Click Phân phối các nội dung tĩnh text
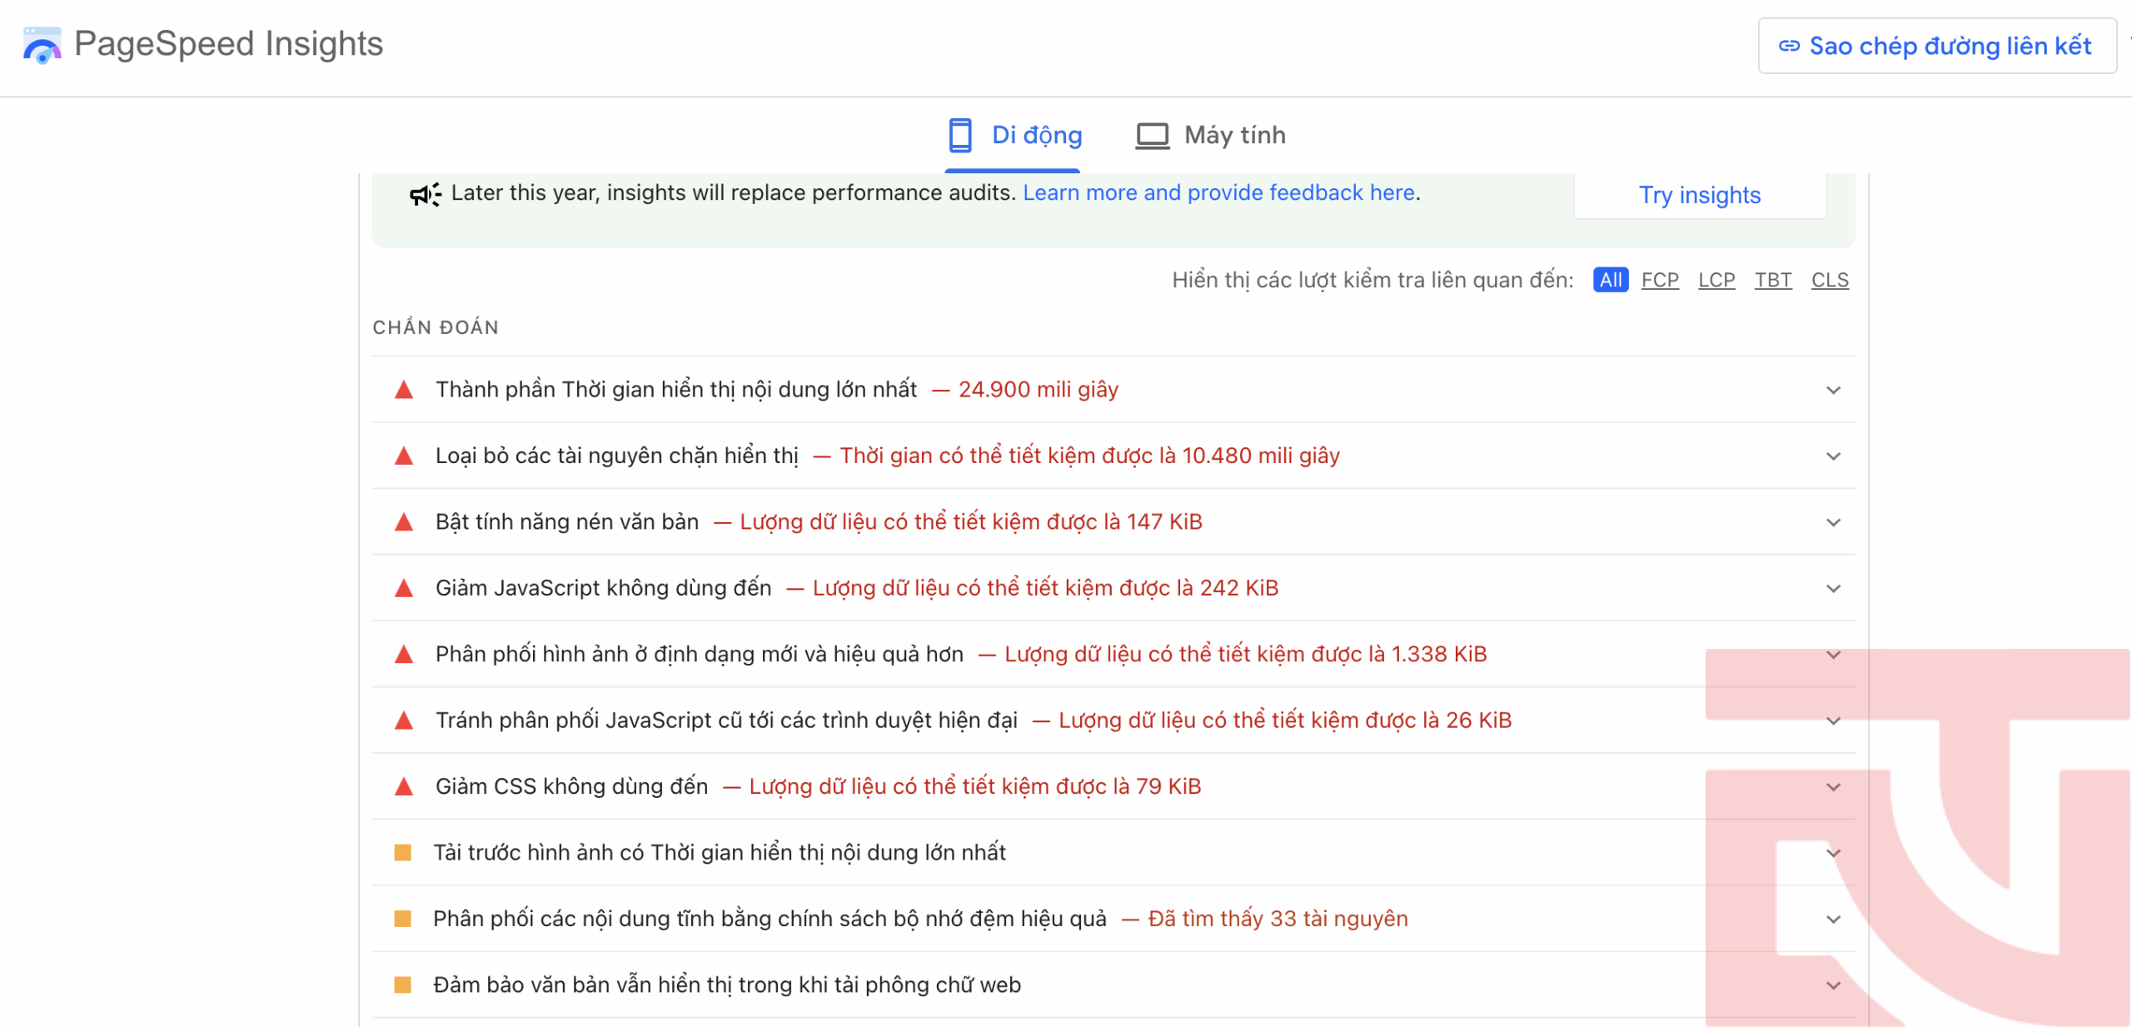The width and height of the screenshot is (2132, 1027). (770, 919)
